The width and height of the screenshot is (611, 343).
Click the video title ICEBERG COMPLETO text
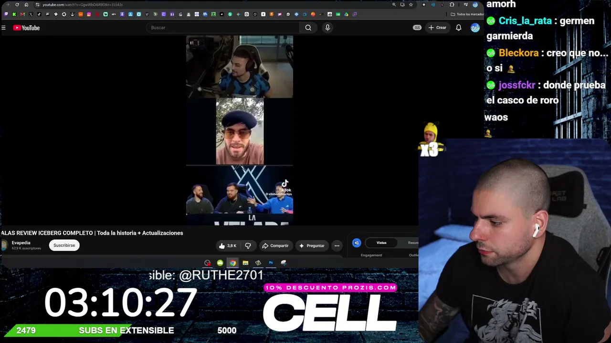pos(65,233)
